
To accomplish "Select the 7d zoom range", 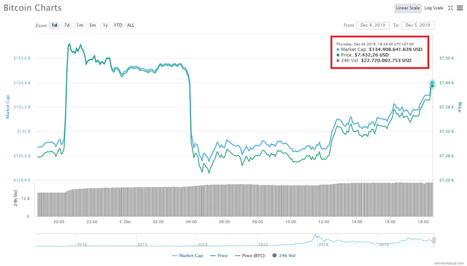I will pyautogui.click(x=67, y=25).
